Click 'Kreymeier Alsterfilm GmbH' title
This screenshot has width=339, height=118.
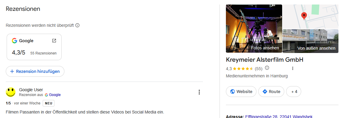coord(264,60)
